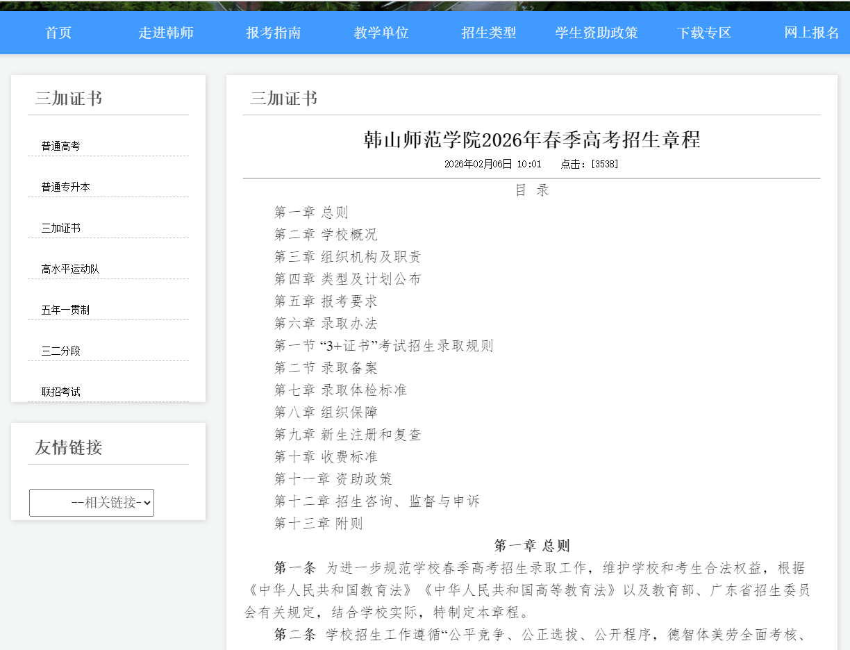The image size is (850, 650).
Task: Click the 三二分段 sidebar link
Action: tap(60, 350)
